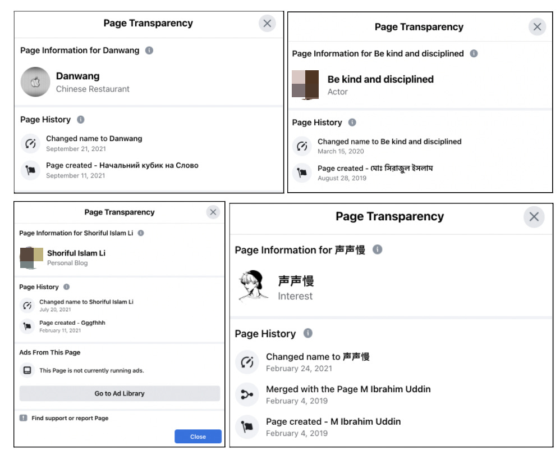560x454 pixels.
Task: Click info icon beside Page Information for Be kind and disciplined
Action: click(x=474, y=53)
